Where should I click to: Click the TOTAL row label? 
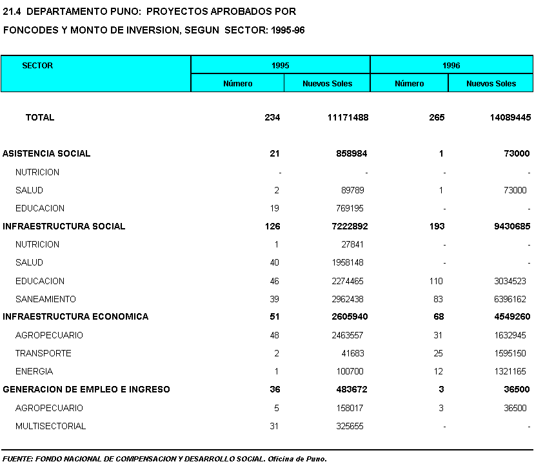click(x=40, y=117)
